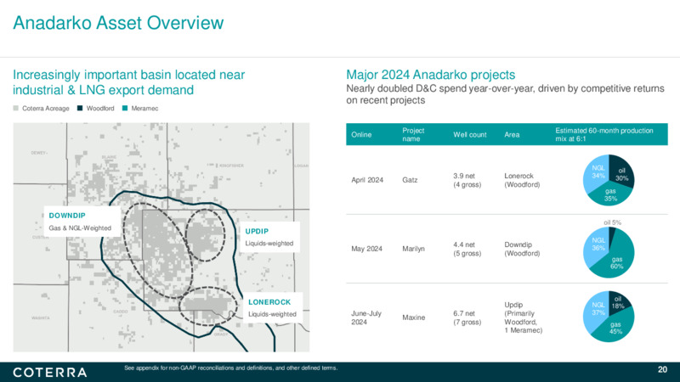680x382 pixels.
Task: Click the 'Marilyn' project name
Action: (x=413, y=249)
